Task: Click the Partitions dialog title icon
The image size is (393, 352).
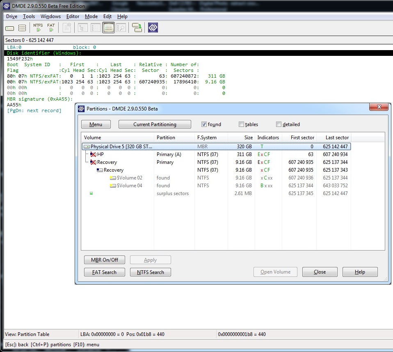Action: [x=81, y=108]
